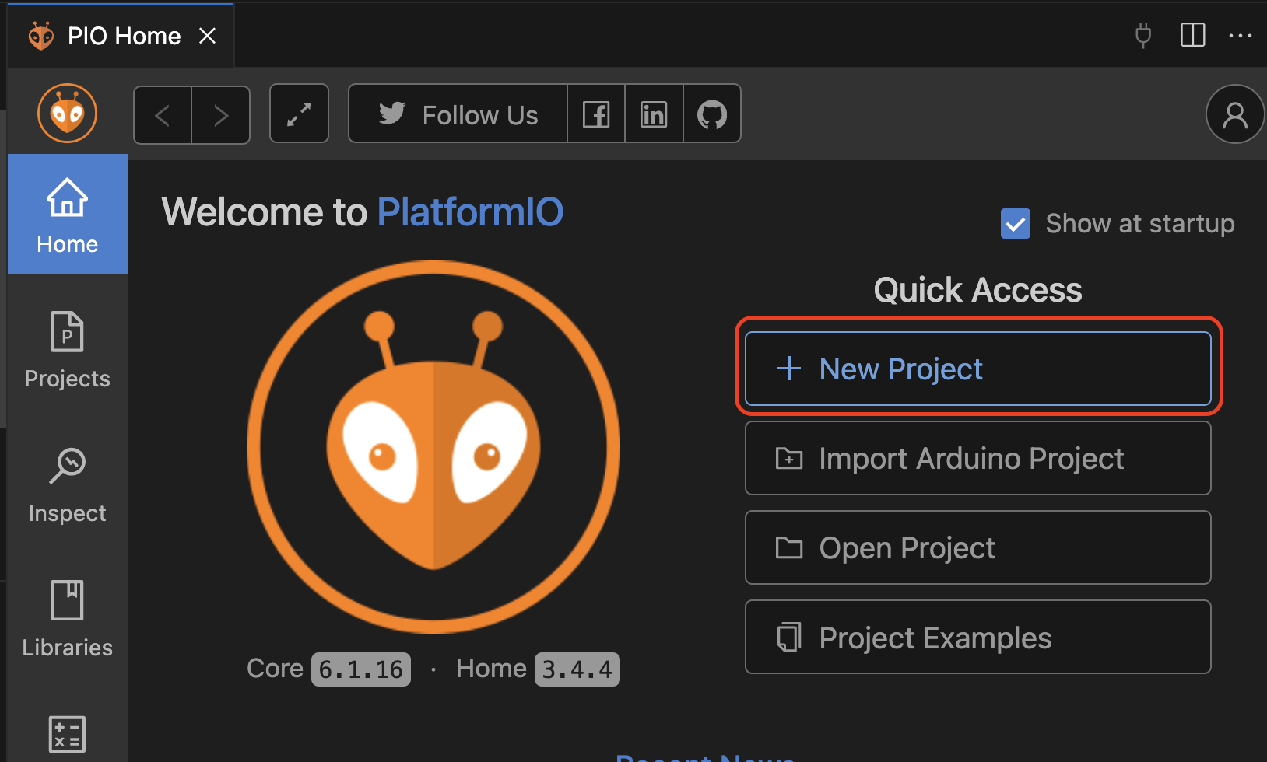
Task: Open Inspect in the sidebar
Action: click(68, 484)
